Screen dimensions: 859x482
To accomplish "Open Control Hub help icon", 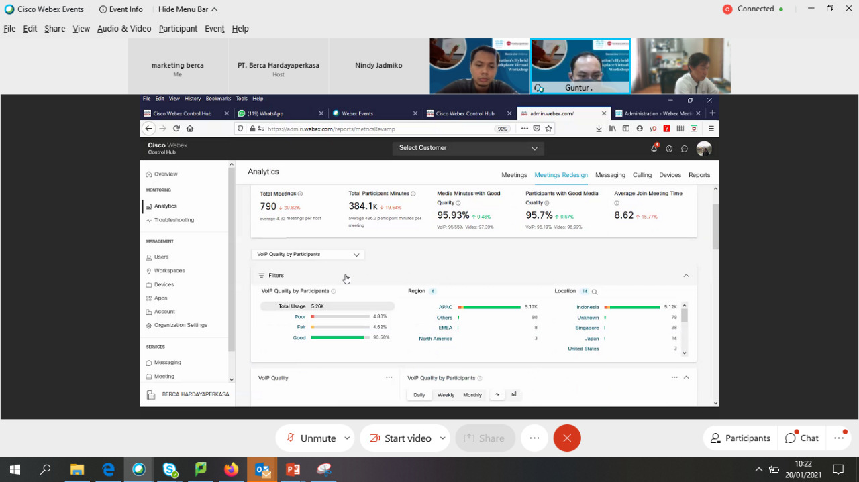I will pos(669,149).
